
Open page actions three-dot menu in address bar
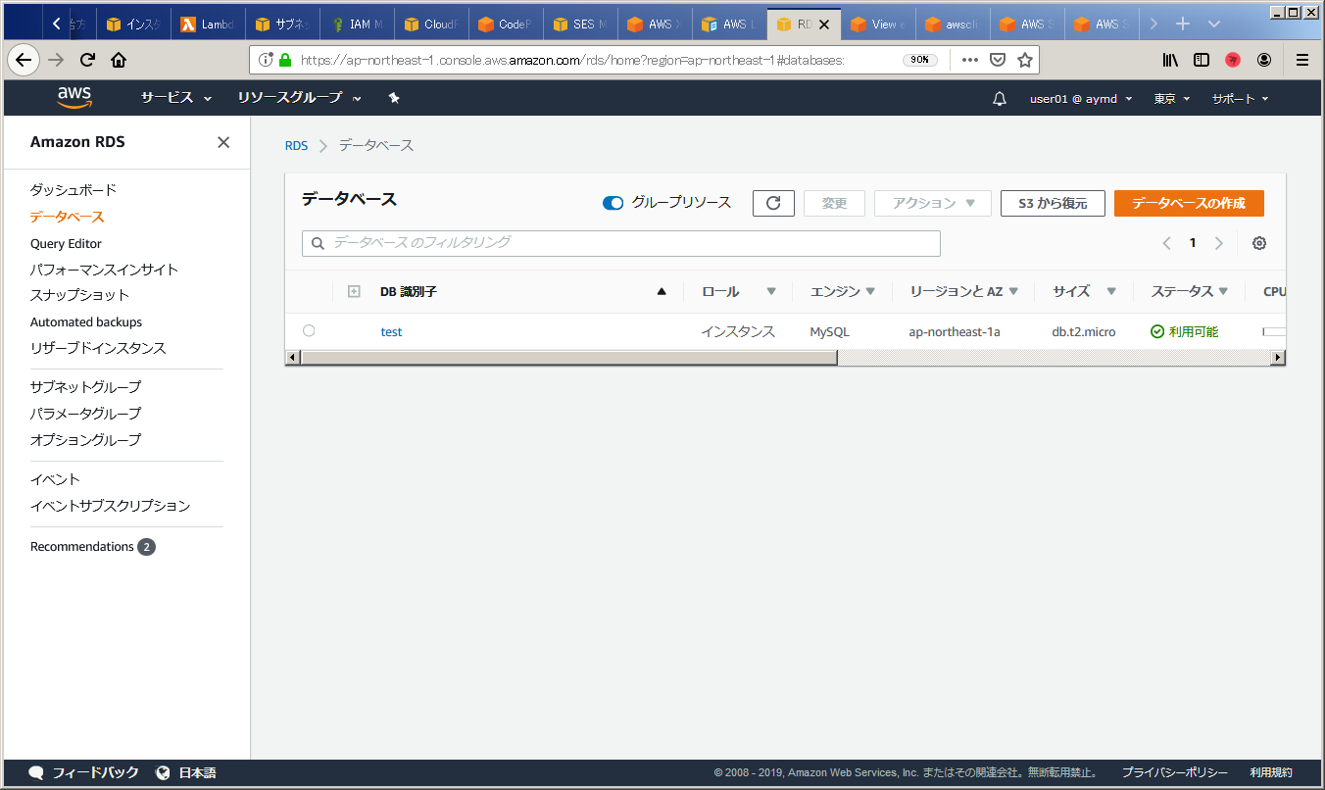tap(970, 60)
